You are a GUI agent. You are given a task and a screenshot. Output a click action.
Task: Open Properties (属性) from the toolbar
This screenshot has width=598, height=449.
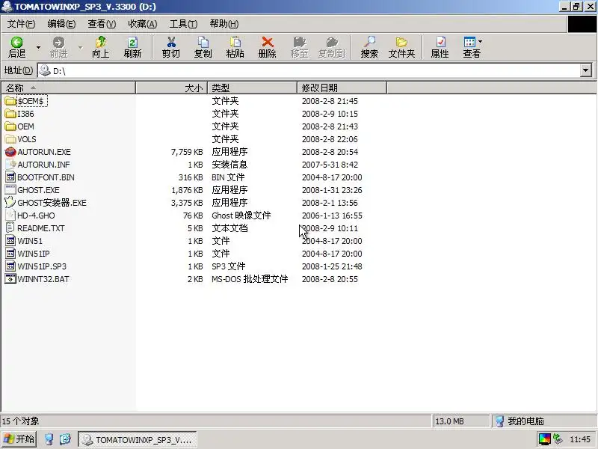(440, 47)
